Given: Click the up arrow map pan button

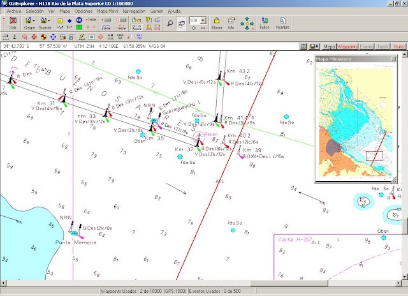Looking at the screenshot, I should click(x=247, y=18).
